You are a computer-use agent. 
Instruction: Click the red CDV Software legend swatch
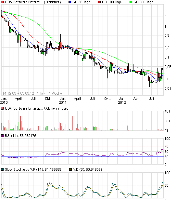pos(2,2)
